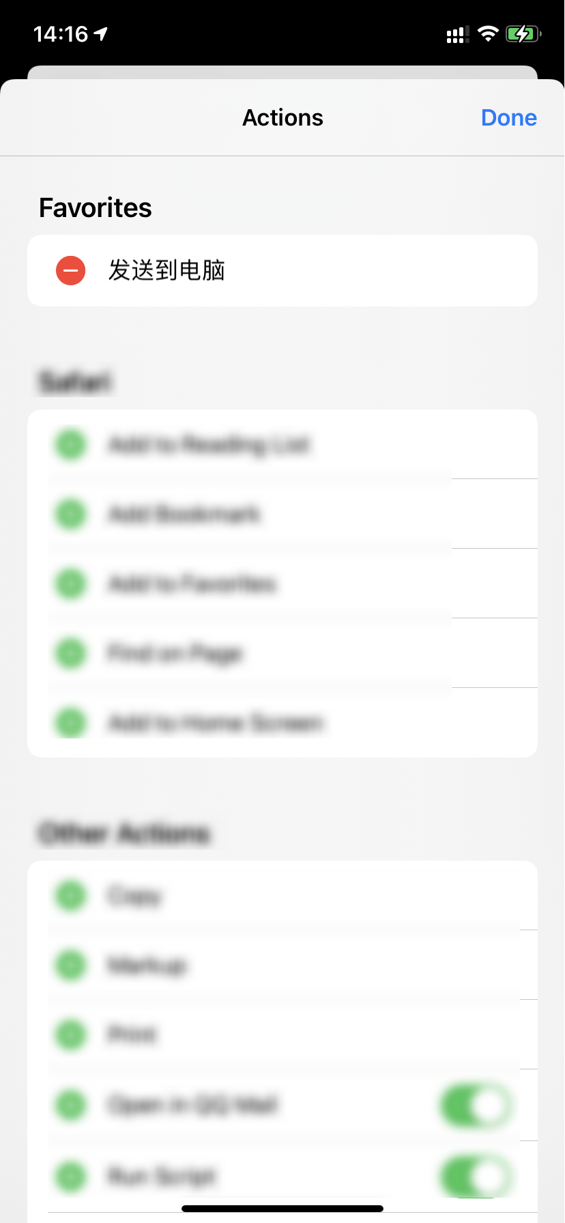Viewport: 565px width, 1223px height.
Task: Add 'Add to Favorites' using green plus icon
Action: (71, 584)
